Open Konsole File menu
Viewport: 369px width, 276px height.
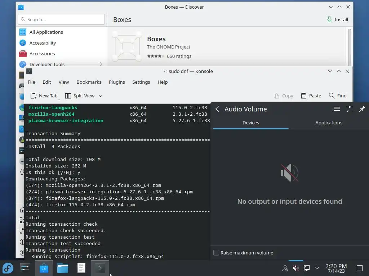(x=31, y=82)
